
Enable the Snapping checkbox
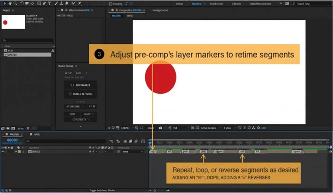[110, 4]
